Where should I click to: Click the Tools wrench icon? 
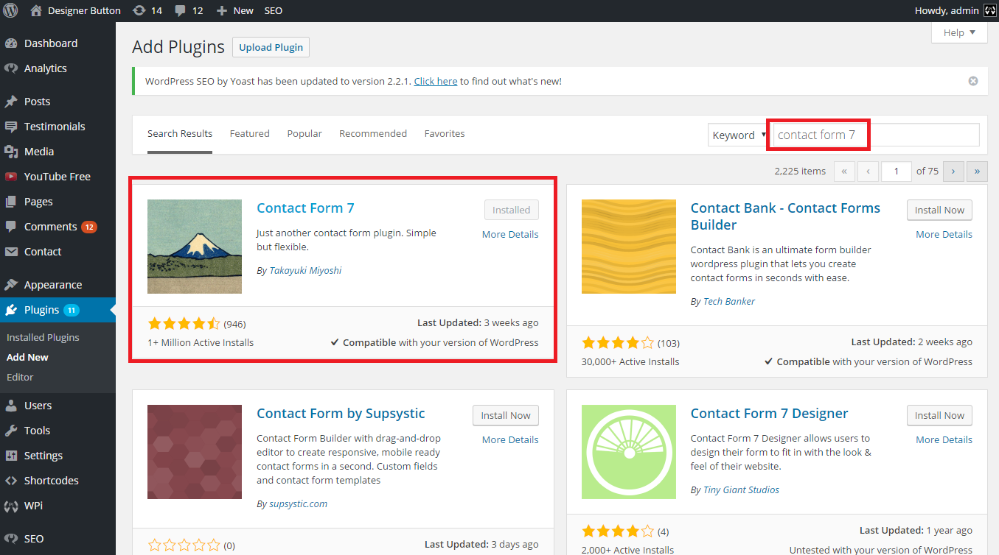tap(11, 431)
